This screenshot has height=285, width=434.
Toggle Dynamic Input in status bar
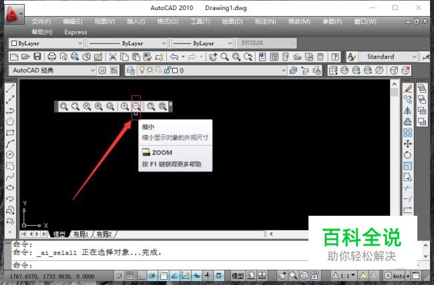pyautogui.click(x=196, y=275)
